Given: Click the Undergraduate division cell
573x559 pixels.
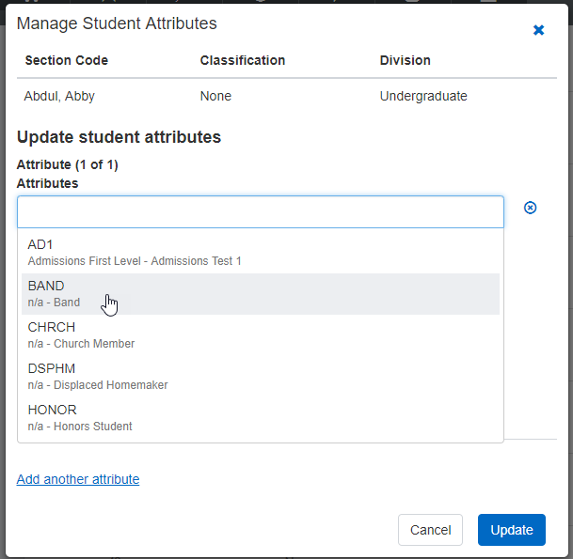Looking at the screenshot, I should (x=423, y=96).
